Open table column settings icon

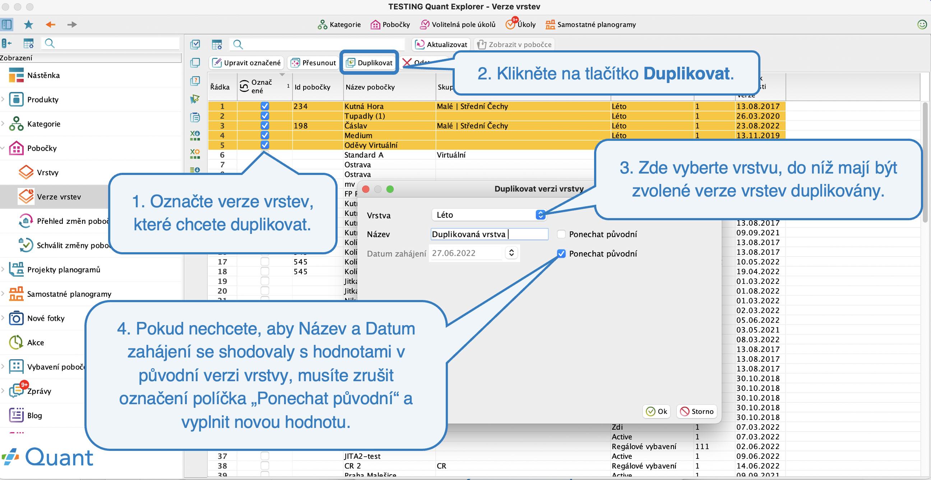pyautogui.click(x=217, y=45)
